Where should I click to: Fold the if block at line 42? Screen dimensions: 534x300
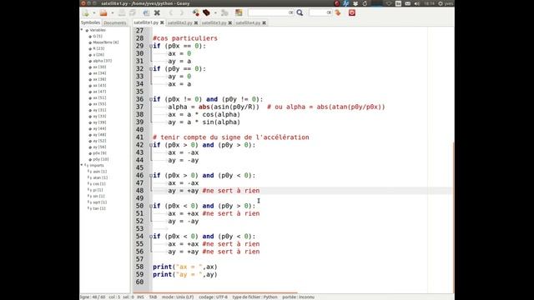pos(151,145)
